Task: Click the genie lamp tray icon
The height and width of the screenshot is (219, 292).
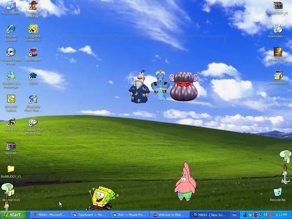Action: [250, 215]
